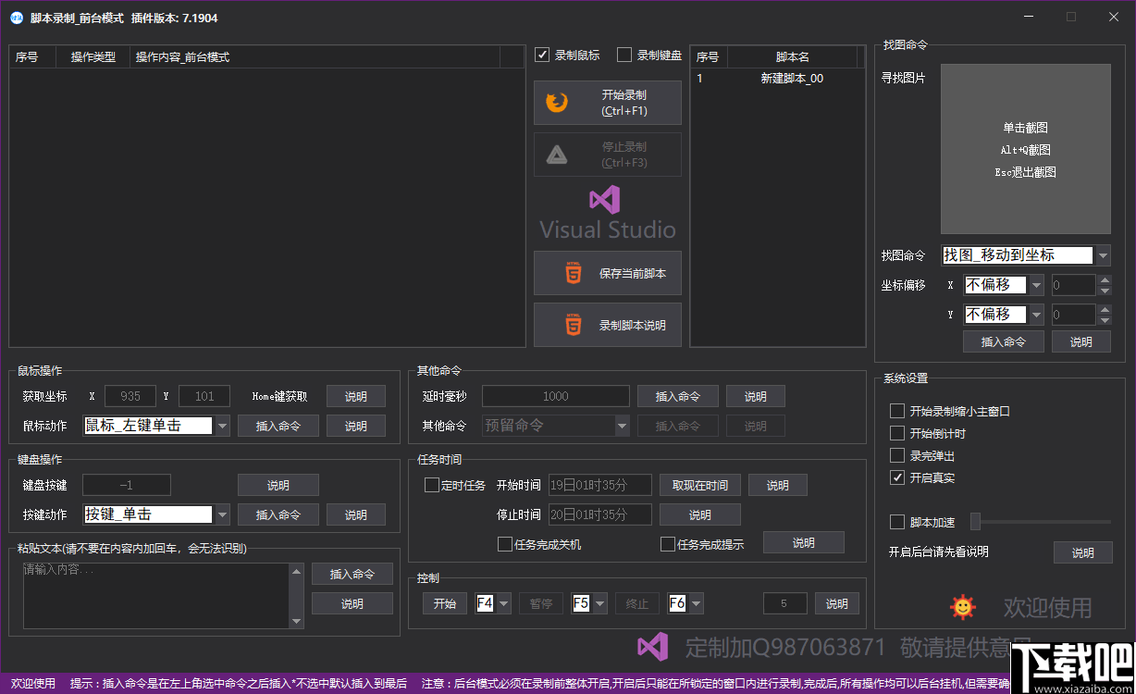Toggle 任务完成关机 checkbox
The image size is (1136, 694).
(x=505, y=544)
